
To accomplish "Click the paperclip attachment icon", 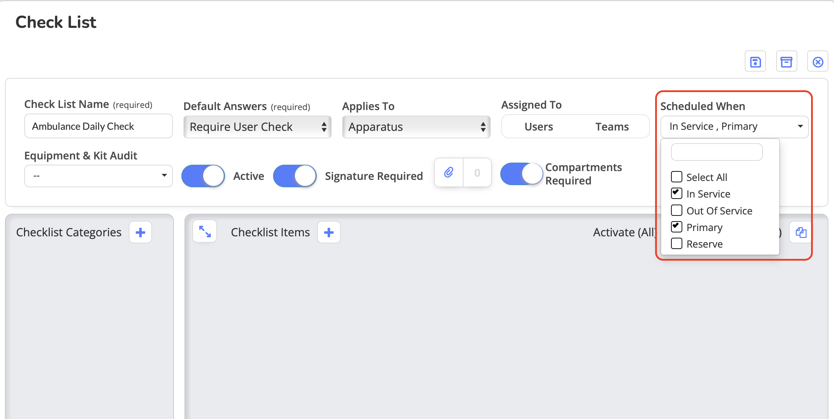I will pyautogui.click(x=449, y=172).
